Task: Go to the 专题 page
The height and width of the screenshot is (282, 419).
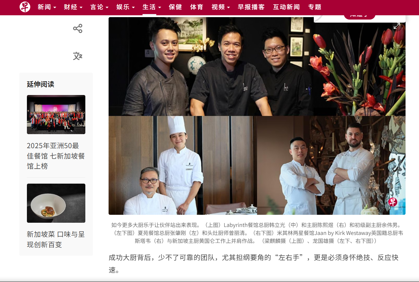Action: 315,7
